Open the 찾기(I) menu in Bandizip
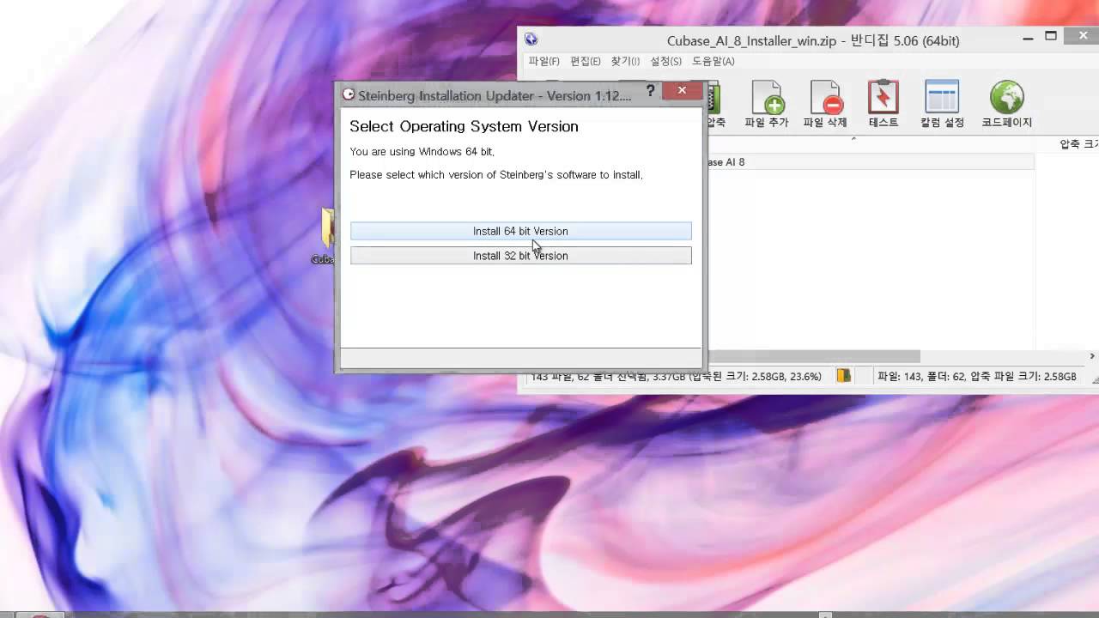Screen dimensions: 1099x618 point(625,61)
